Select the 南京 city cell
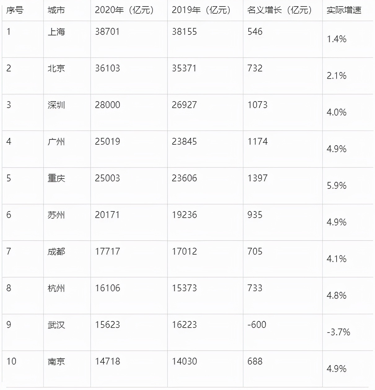 point(56,361)
